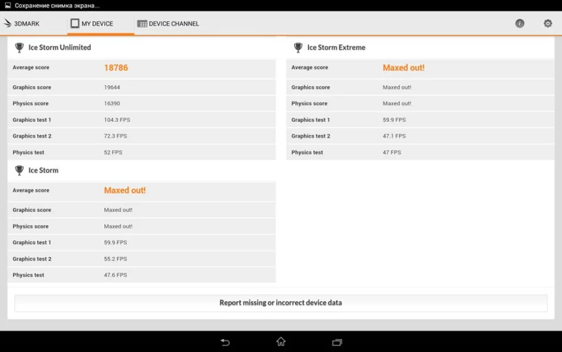Screen dimensions: 562x352
Task: Switch to the Device Channel tab
Action: coord(168,24)
